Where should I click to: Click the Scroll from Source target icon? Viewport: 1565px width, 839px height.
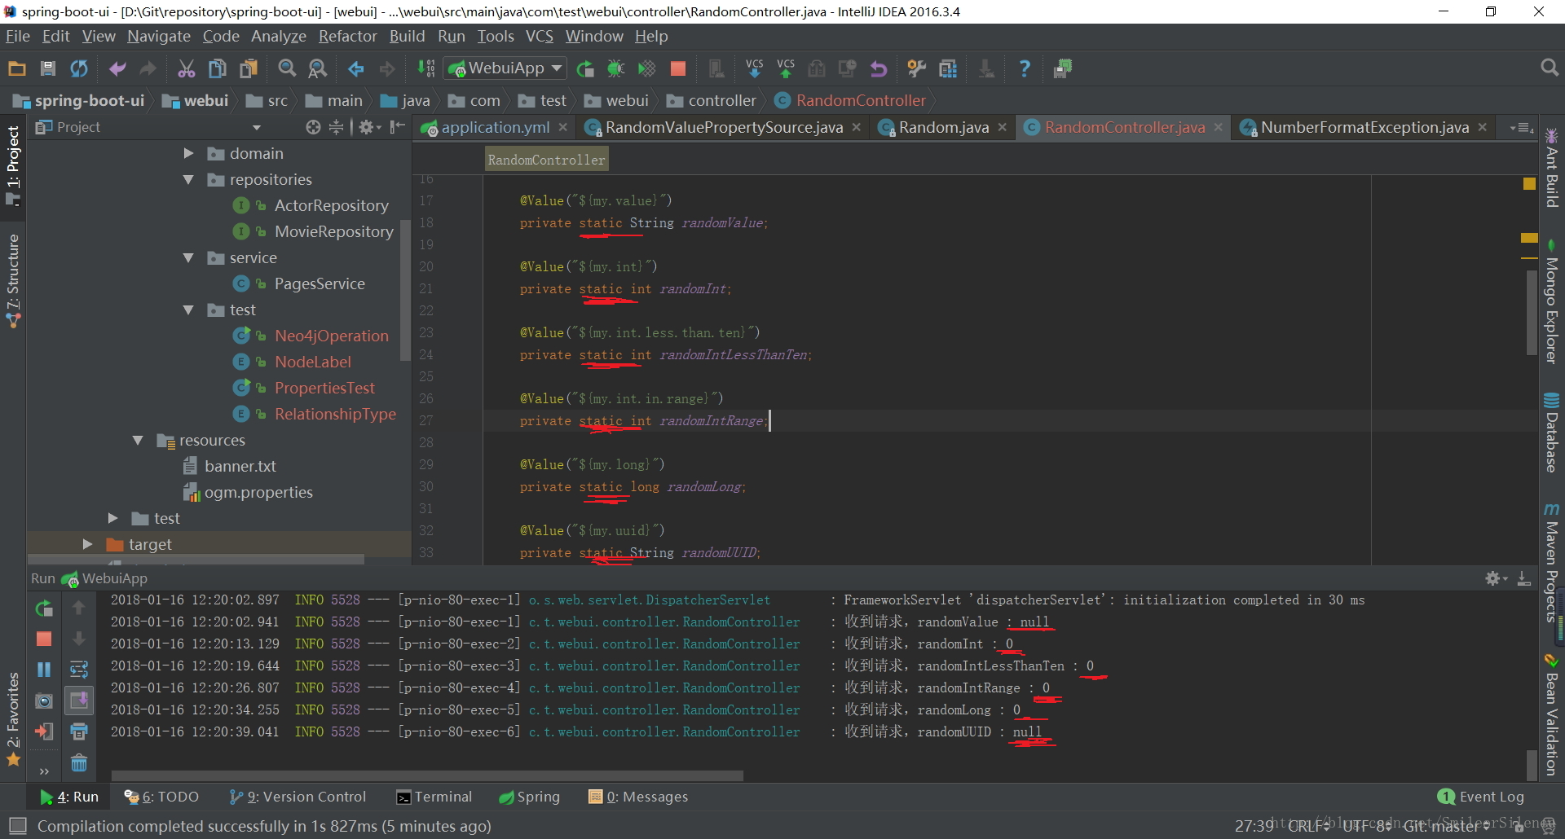tap(313, 127)
